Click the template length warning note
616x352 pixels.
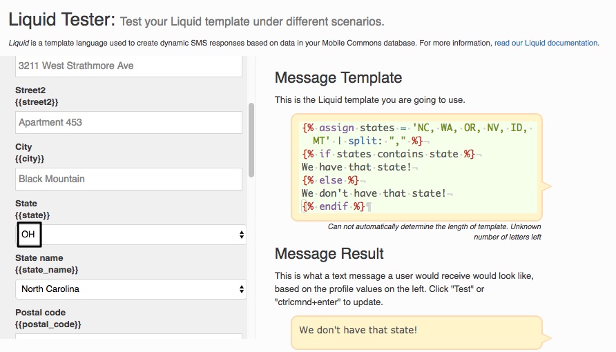[x=434, y=232]
